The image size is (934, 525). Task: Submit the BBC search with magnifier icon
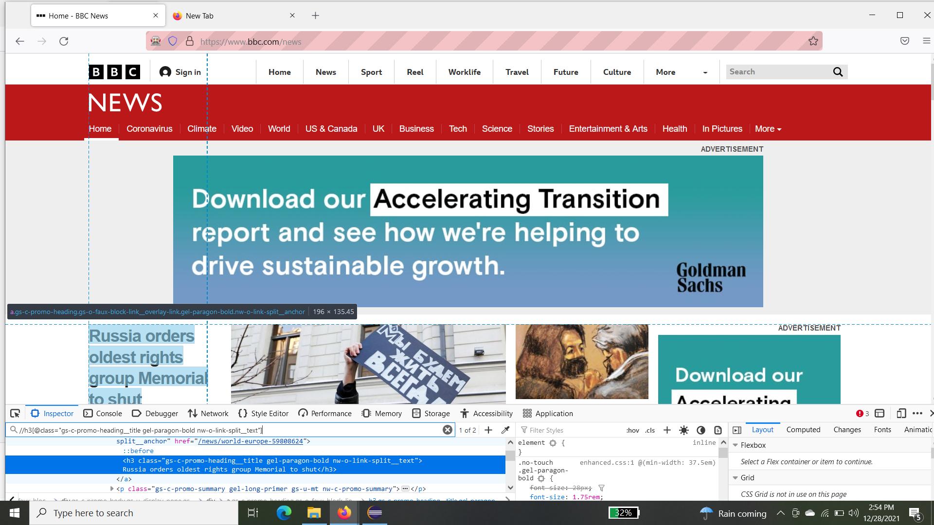pos(838,72)
